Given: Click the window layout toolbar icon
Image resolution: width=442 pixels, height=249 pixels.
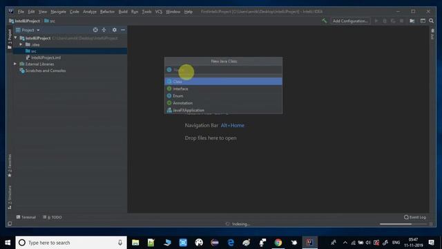Looking at the screenshot, I should [423, 21].
